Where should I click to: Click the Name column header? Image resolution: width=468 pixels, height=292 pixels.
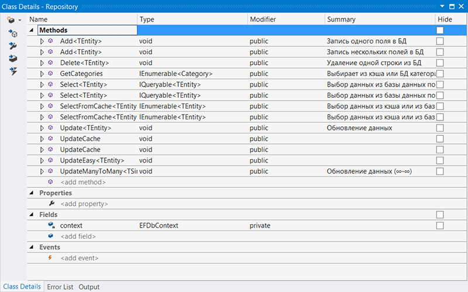[x=82, y=19]
